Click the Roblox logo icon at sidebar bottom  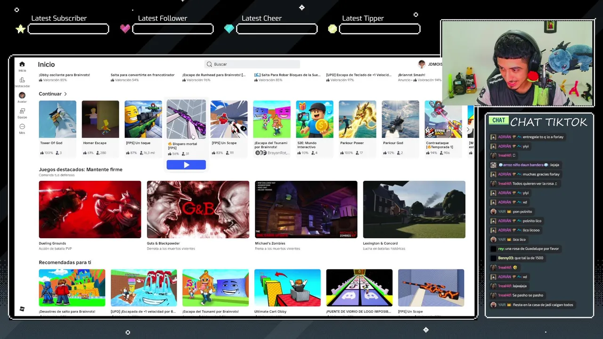coord(22,309)
